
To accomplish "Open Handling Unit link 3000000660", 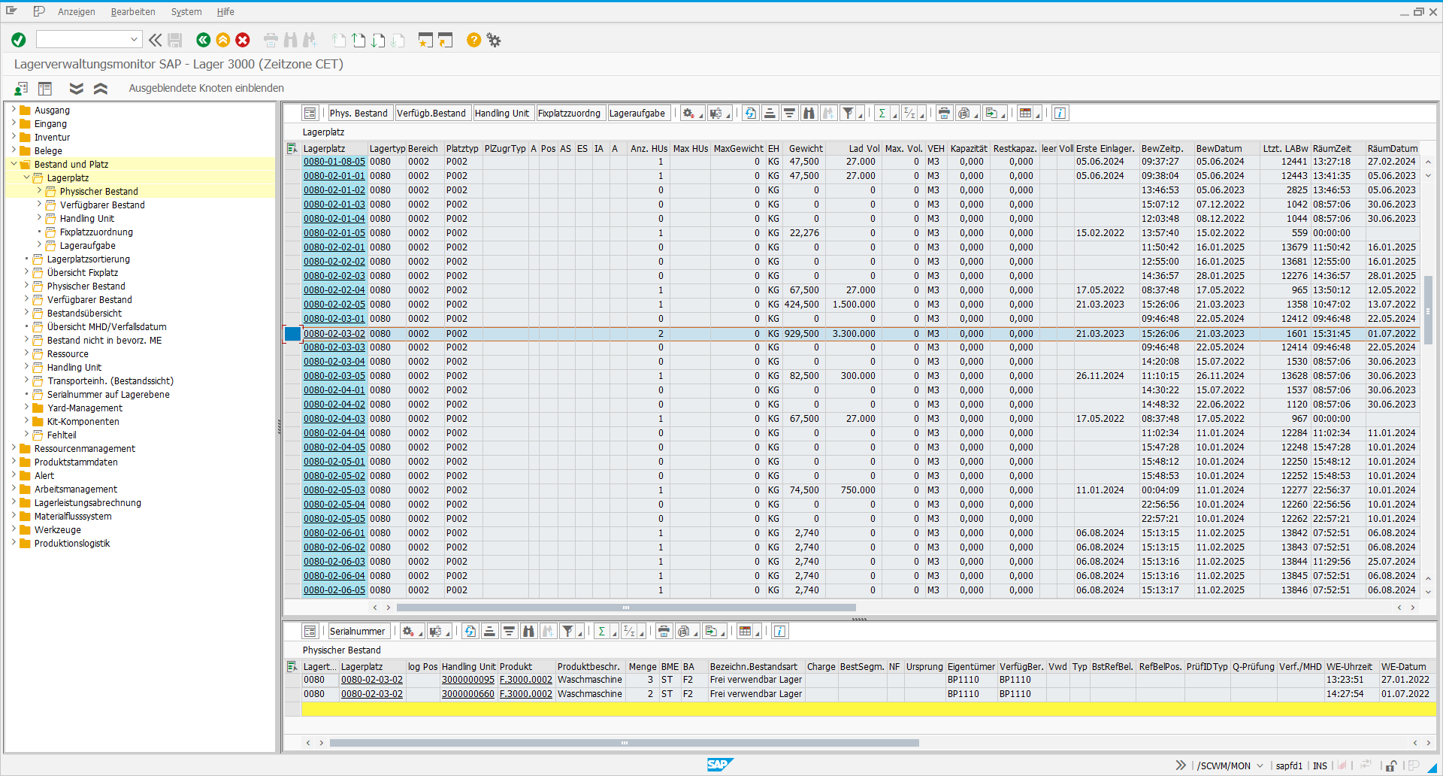I will (468, 694).
